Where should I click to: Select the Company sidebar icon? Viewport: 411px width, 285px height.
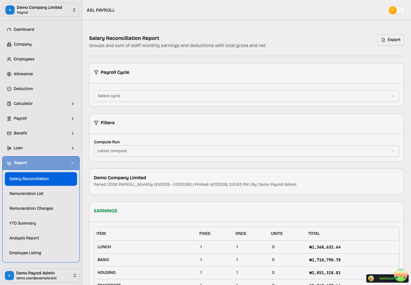pos(9,44)
